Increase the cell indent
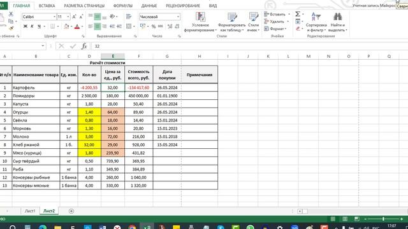 119,26
